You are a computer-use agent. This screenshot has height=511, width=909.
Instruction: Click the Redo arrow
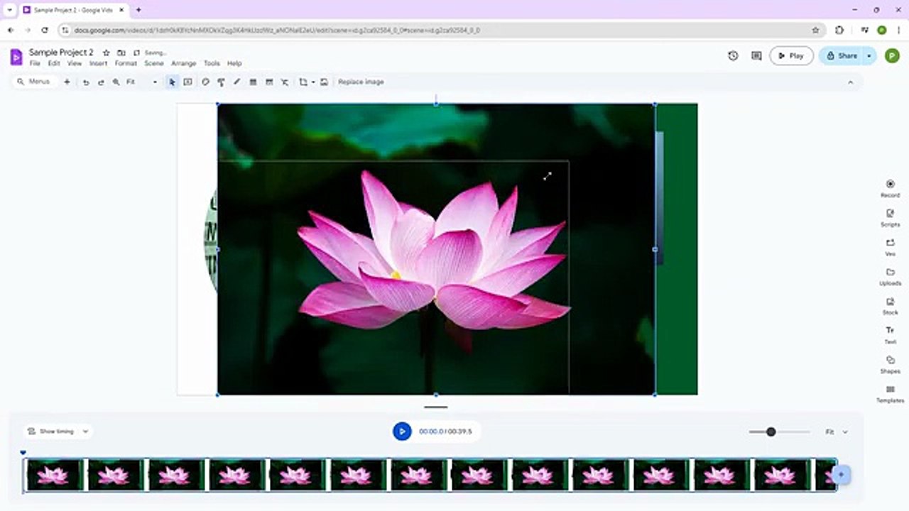click(101, 82)
